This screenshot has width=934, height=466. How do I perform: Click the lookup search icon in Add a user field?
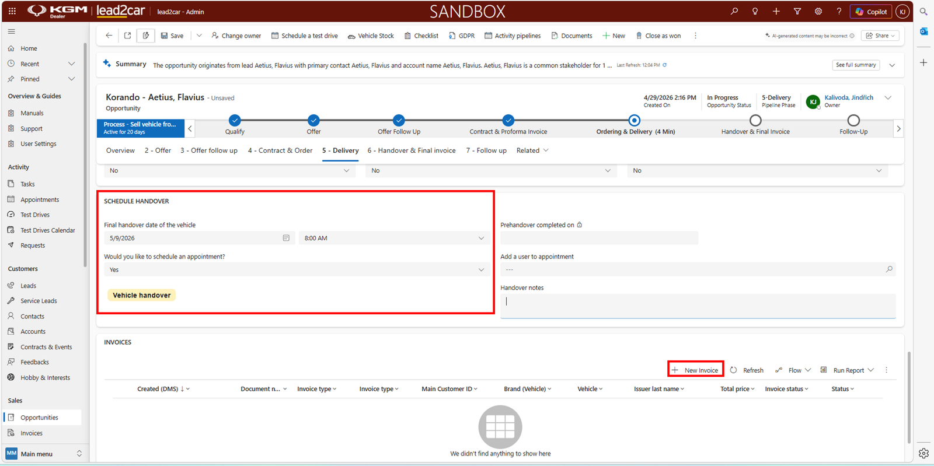[x=889, y=269]
